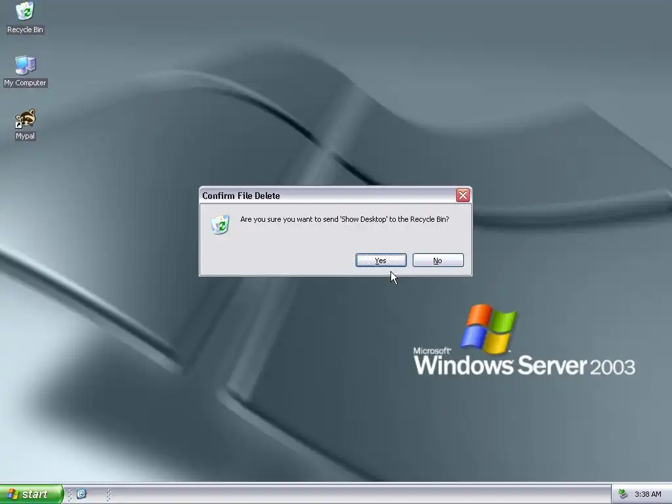Click the 'Are you sure' dialog message

tap(345, 219)
